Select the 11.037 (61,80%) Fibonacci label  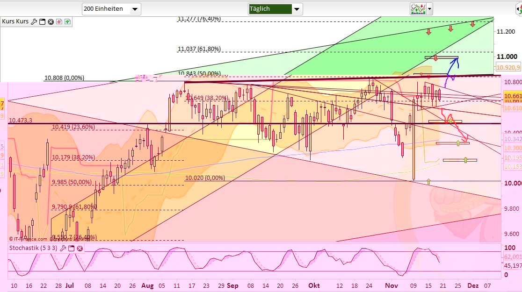(x=199, y=49)
